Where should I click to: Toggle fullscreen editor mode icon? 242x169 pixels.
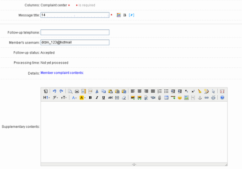[222, 91]
